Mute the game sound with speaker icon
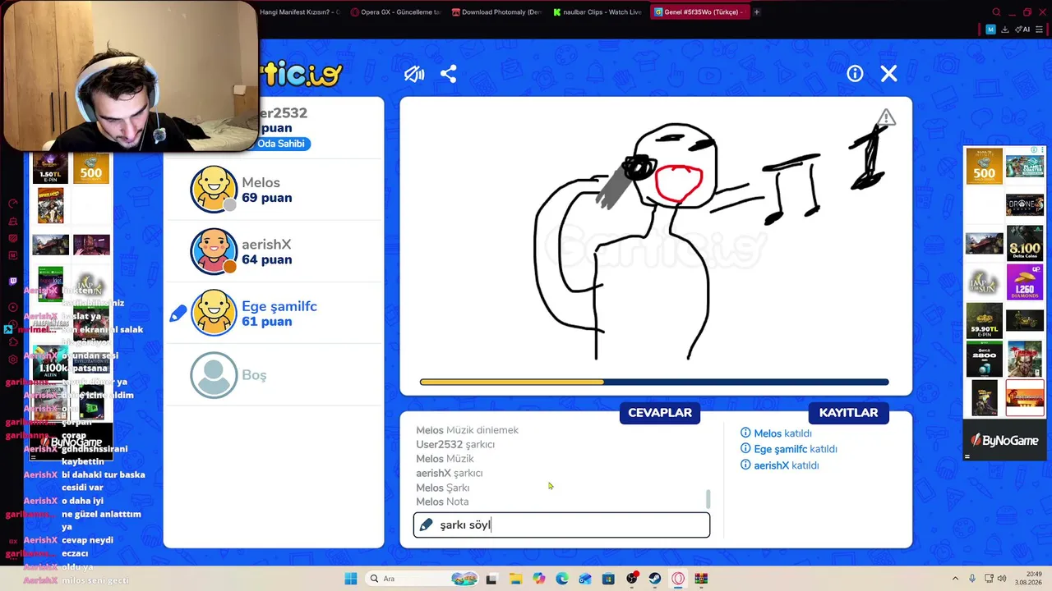This screenshot has height=591, width=1052. point(414,74)
